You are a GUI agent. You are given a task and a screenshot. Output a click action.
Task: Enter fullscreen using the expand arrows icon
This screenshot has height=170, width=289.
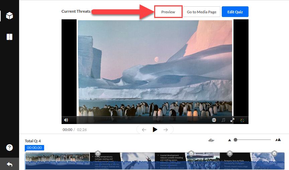(232, 120)
